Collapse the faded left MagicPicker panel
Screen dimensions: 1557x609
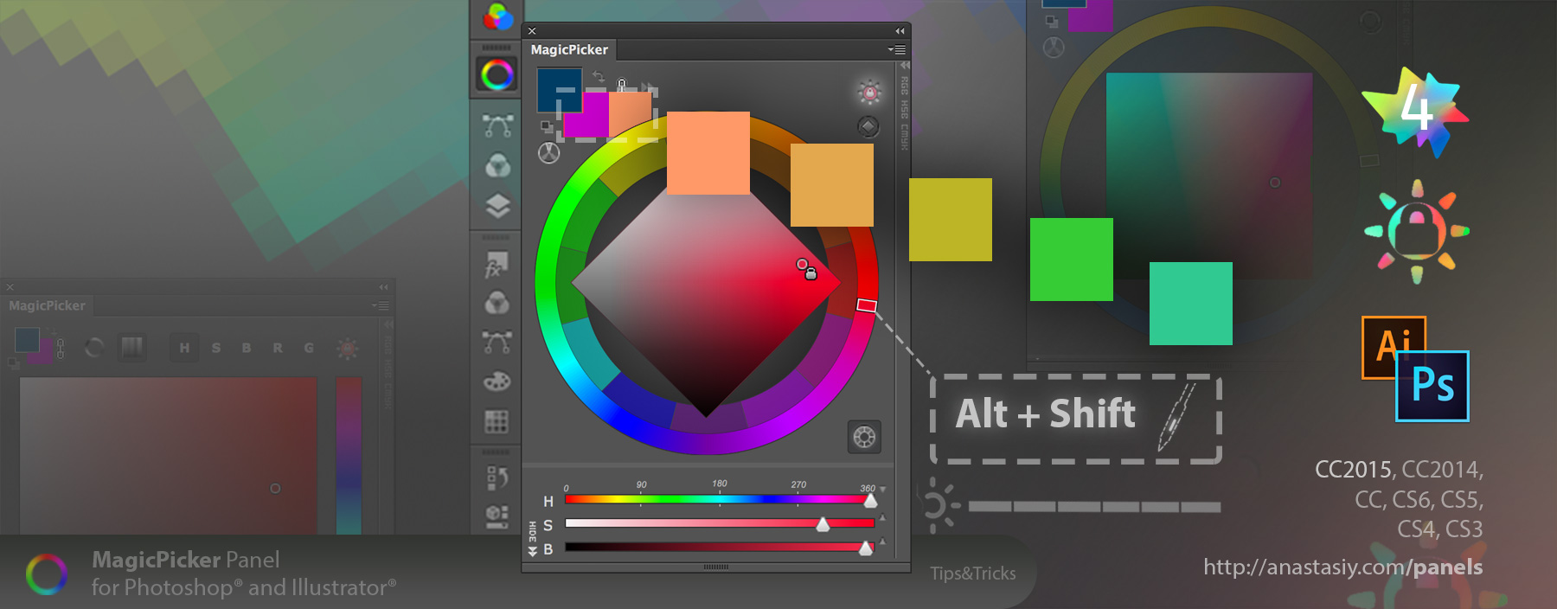pyautogui.click(x=382, y=287)
